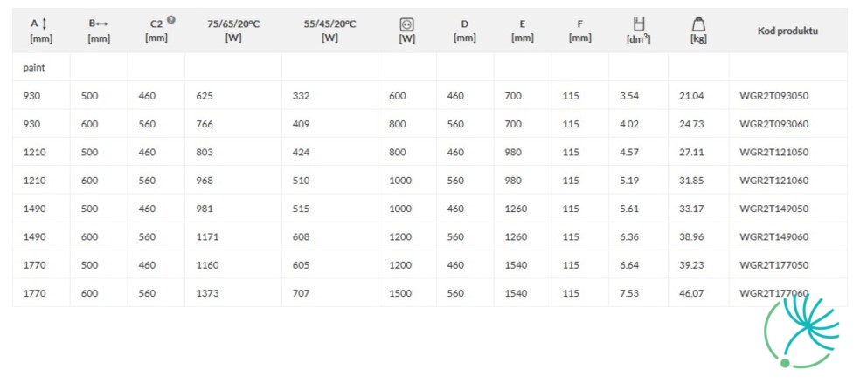Image resolution: width=860 pixels, height=390 pixels.
Task: Click the product code WGR2T149050
Action: (773, 209)
